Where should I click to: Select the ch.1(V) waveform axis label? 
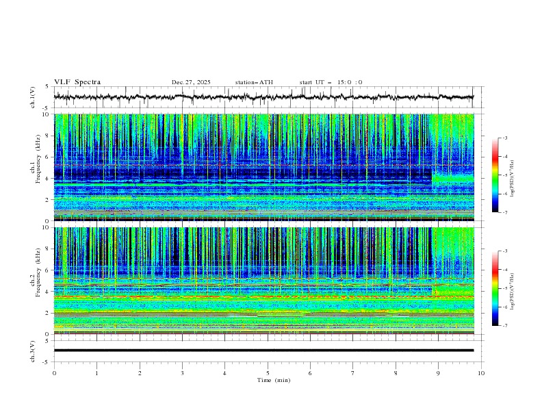click(x=33, y=97)
